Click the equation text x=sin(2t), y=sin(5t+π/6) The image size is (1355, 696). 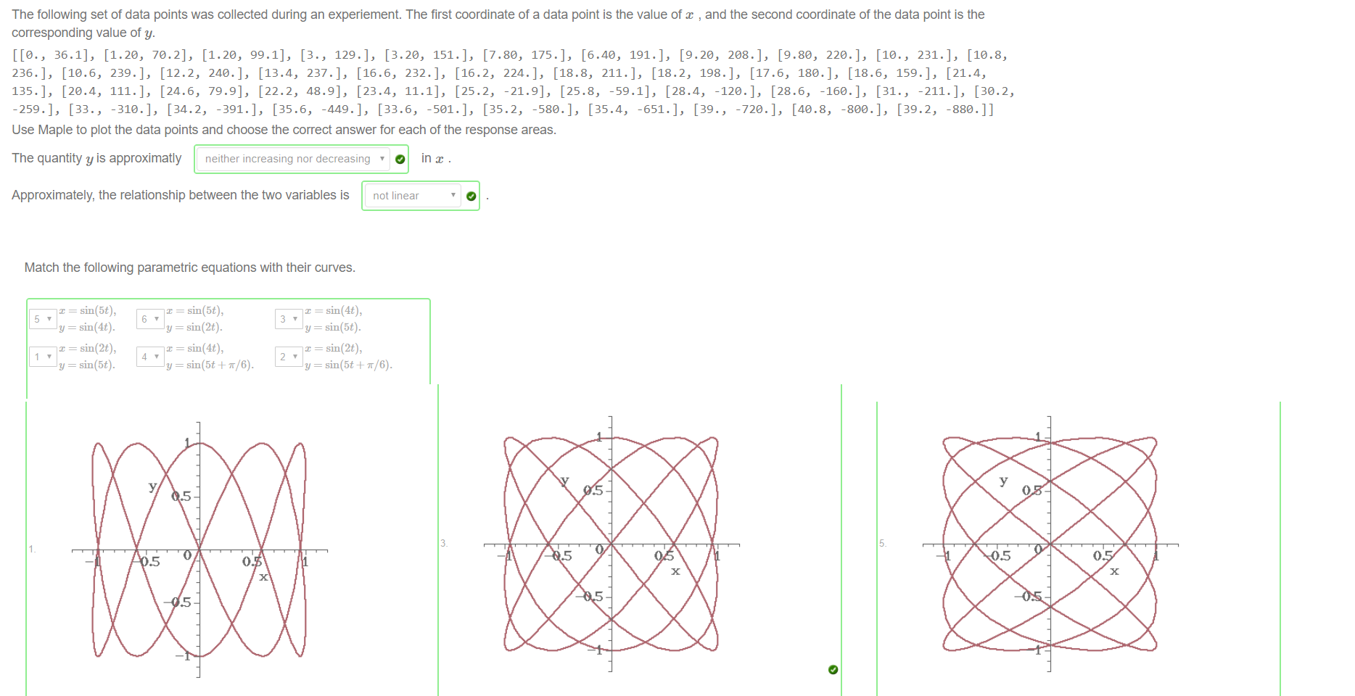pos(348,357)
